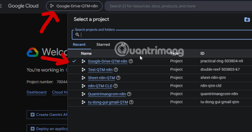This screenshot has height=132, width=252.
Task: Click the ID quantrimangcom-n8n
Action: (x=219, y=94)
